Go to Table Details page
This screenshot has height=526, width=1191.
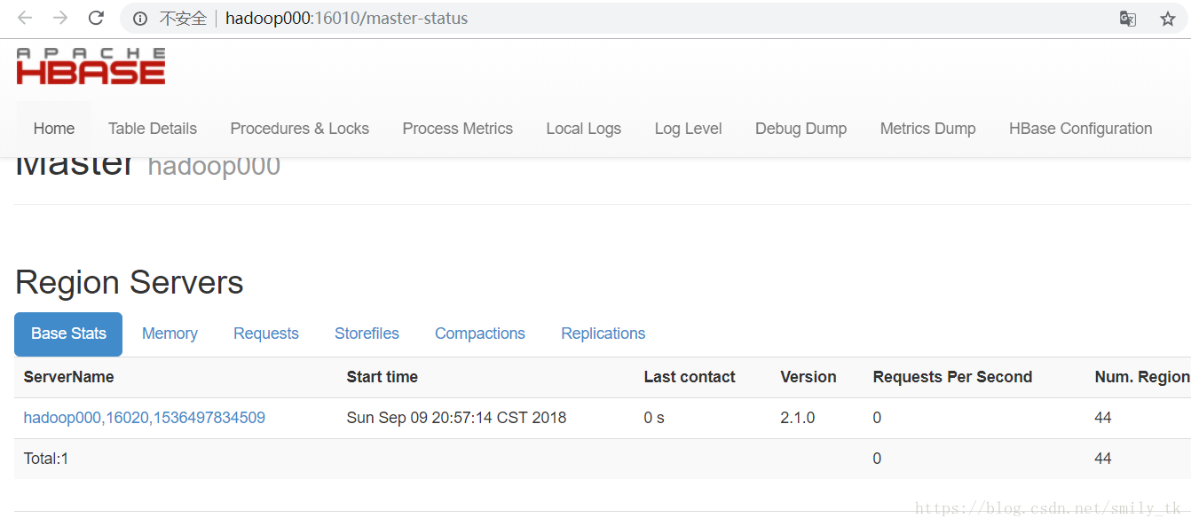tap(153, 129)
